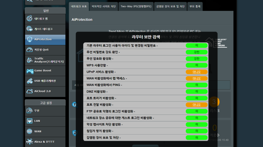Click the Game Boost gamepad icon
Screen dimensions: 263x147
[x=30, y=71]
